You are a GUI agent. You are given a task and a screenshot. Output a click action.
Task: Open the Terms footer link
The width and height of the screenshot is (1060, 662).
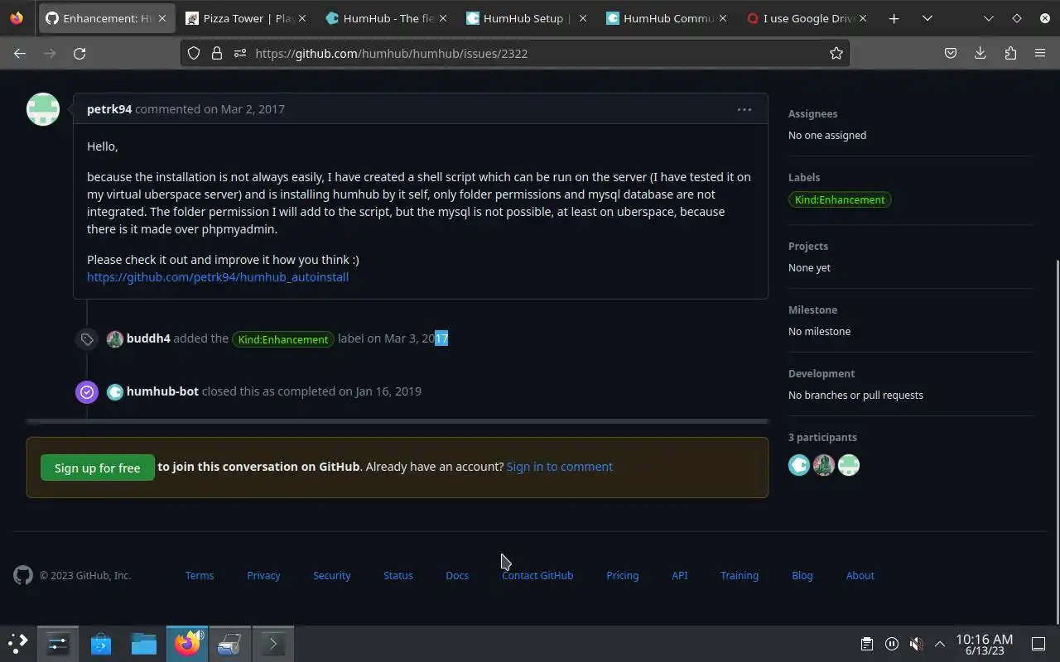(x=200, y=575)
